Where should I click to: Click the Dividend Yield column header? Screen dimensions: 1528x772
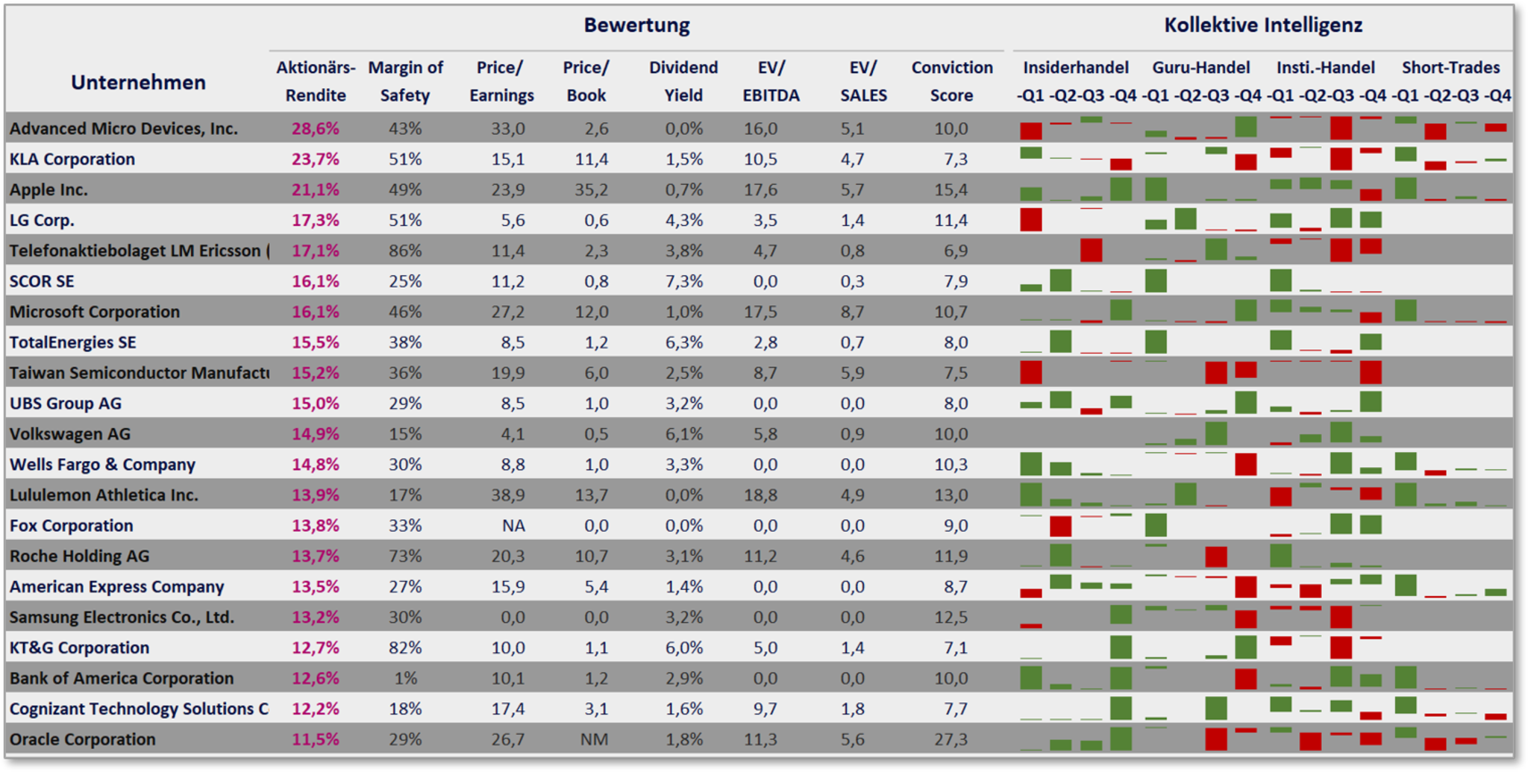tap(683, 81)
